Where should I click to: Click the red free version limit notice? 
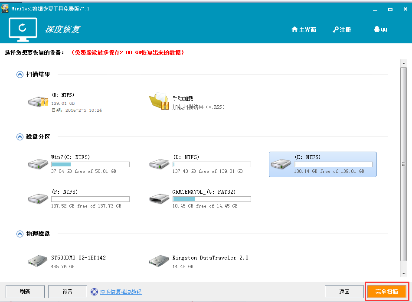pyautogui.click(x=128, y=52)
